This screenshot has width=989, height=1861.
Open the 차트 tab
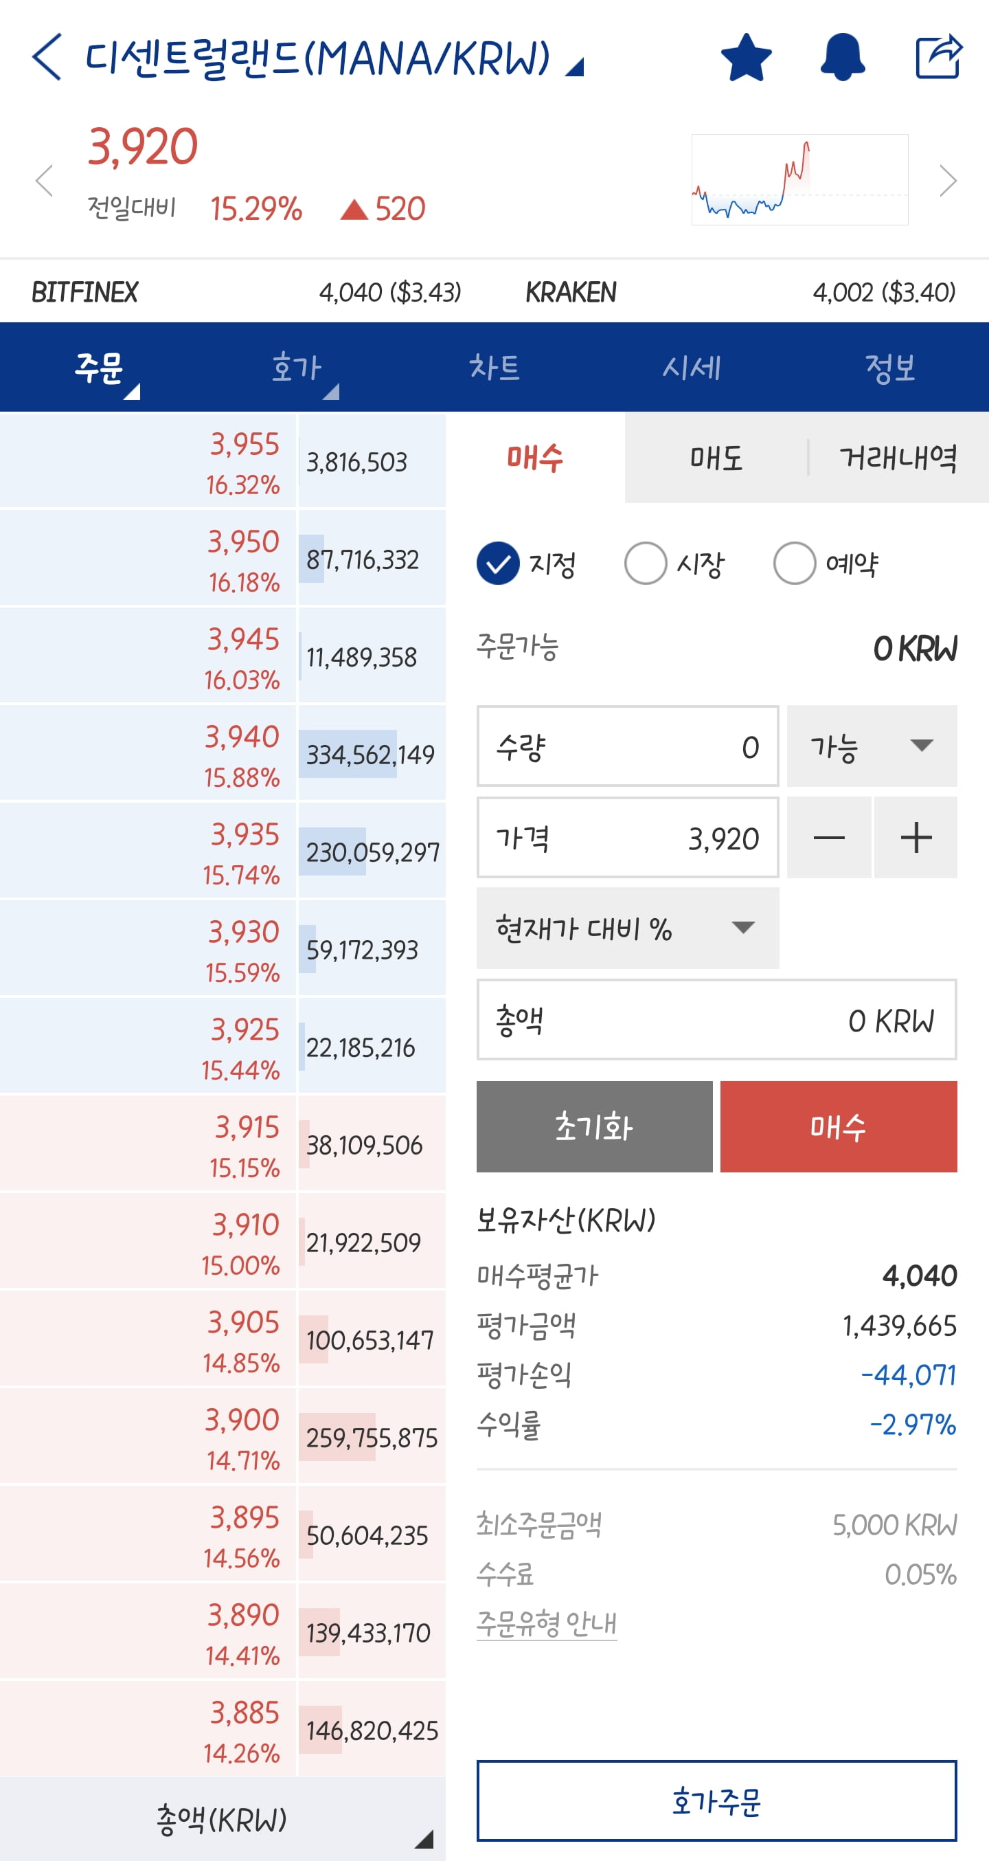[494, 368]
